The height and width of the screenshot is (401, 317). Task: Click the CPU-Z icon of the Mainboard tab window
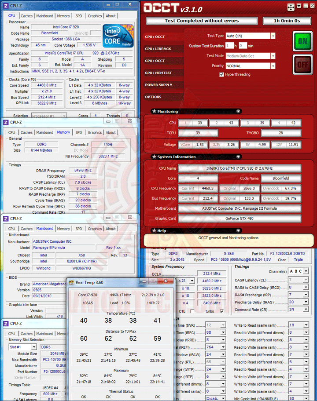click(6, 219)
